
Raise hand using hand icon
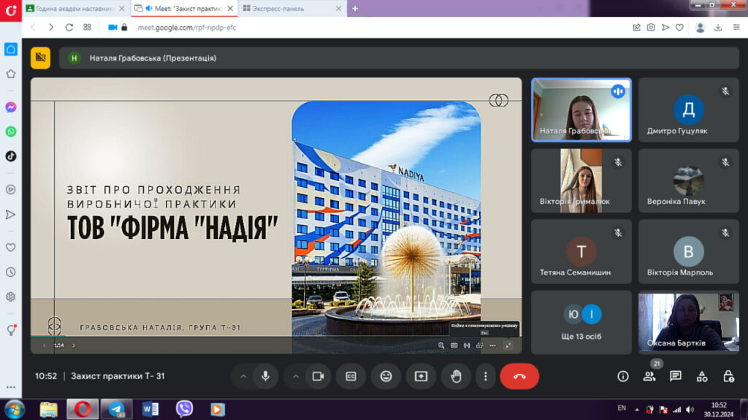[x=456, y=376]
